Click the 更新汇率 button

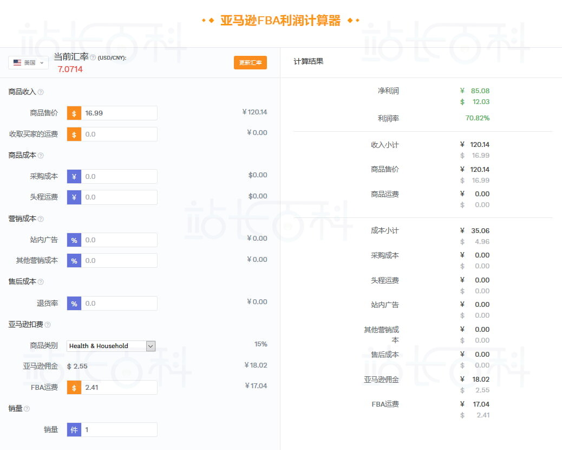pos(250,62)
